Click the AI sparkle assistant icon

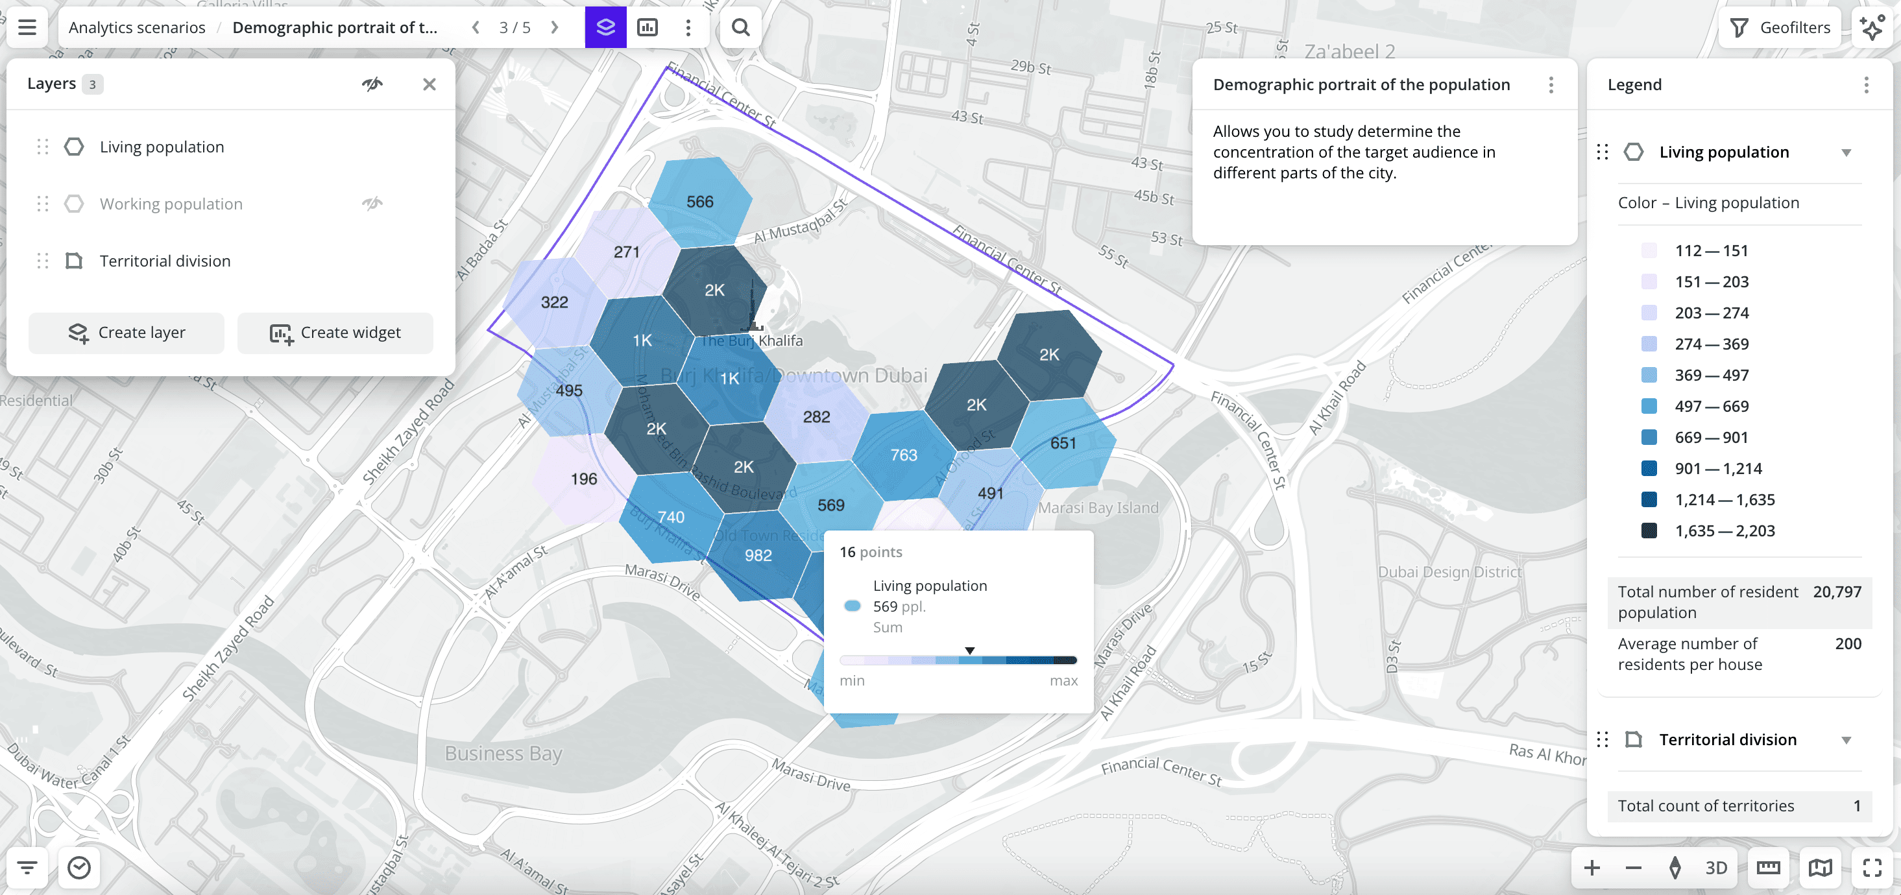[1872, 27]
